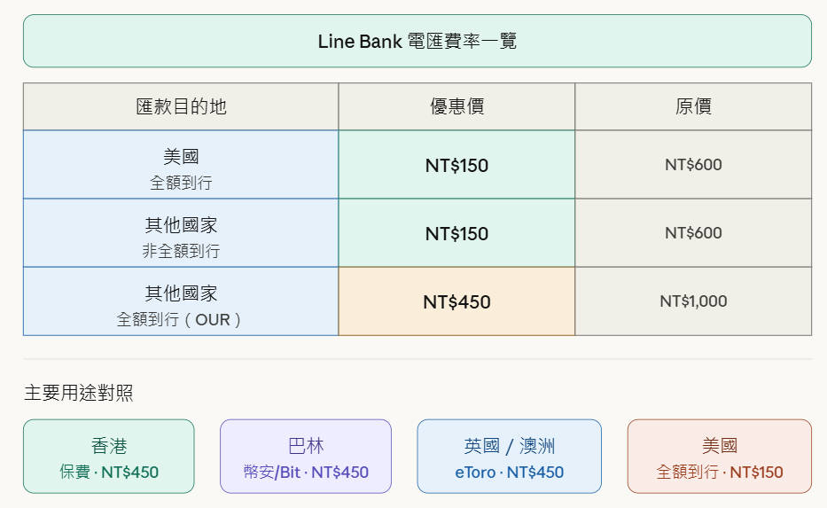Click the NT$150 discount price for 美國

(456, 165)
